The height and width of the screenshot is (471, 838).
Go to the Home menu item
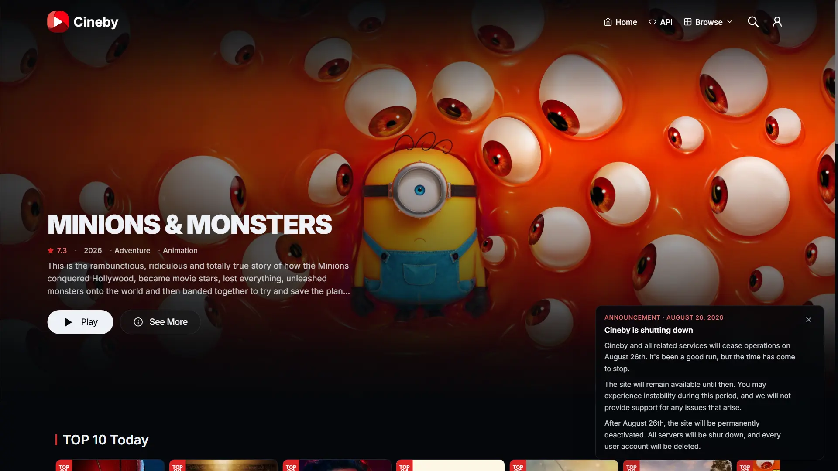(620, 22)
